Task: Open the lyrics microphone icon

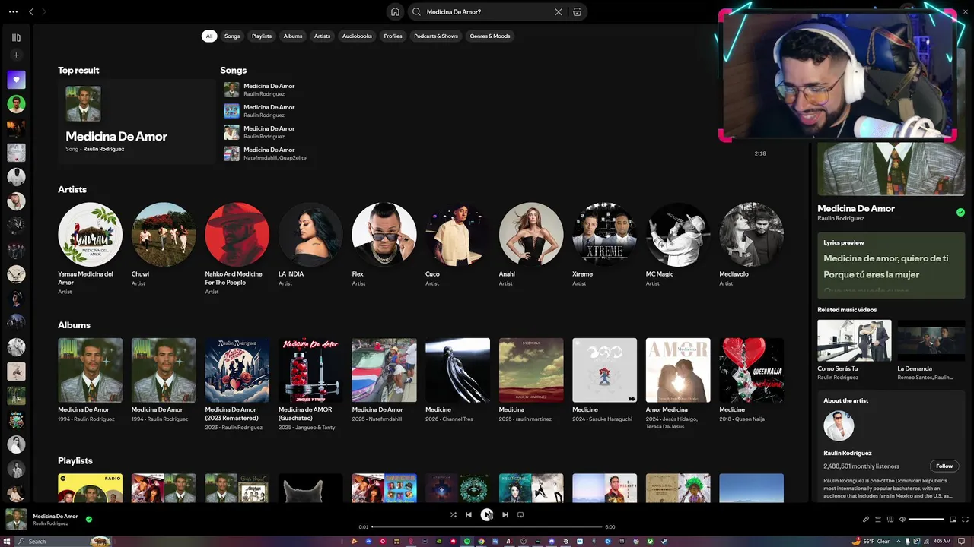Action: click(x=866, y=520)
